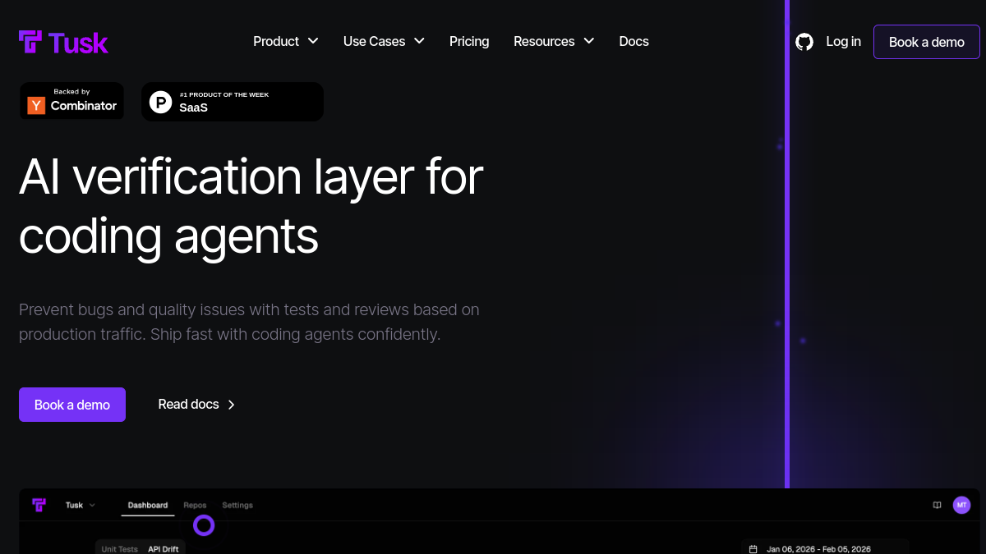Click the Product Hunt #1 Product badge
This screenshot has height=554, width=986.
coord(233,102)
